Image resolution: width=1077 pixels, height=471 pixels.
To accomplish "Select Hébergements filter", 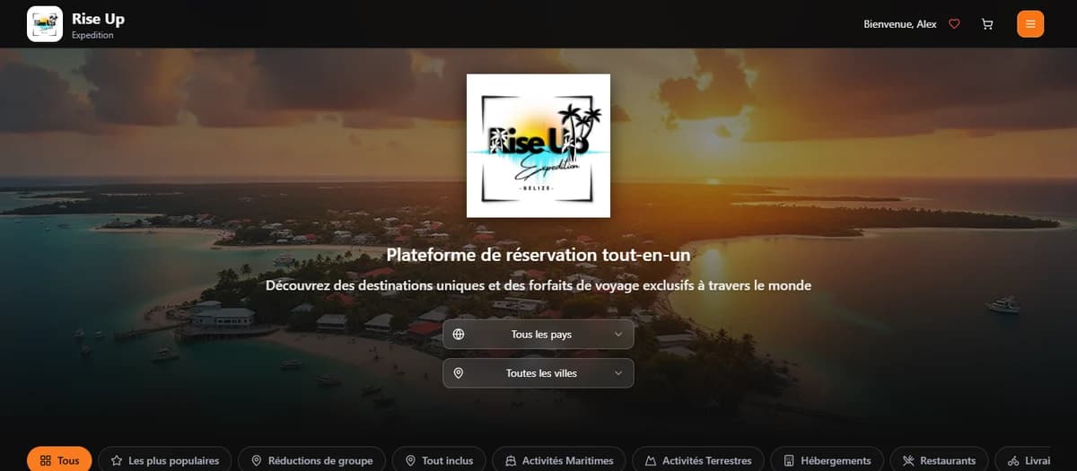I will click(827, 460).
